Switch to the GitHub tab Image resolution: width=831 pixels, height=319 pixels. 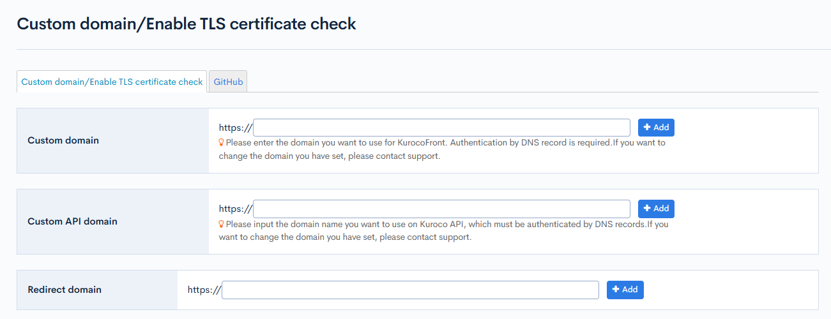228,82
